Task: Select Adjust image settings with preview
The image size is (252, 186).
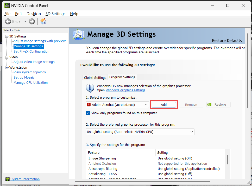Action: [x=40, y=41]
